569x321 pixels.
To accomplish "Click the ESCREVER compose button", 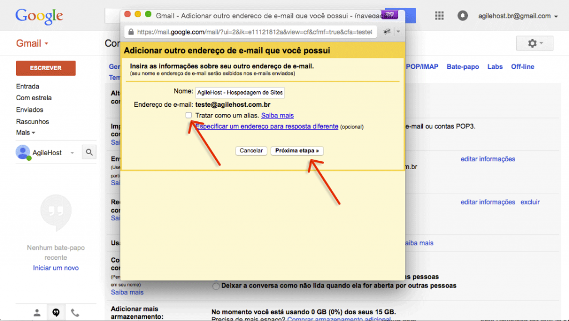I will tap(46, 68).
